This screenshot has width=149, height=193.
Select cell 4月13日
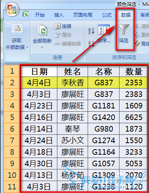point(39,175)
